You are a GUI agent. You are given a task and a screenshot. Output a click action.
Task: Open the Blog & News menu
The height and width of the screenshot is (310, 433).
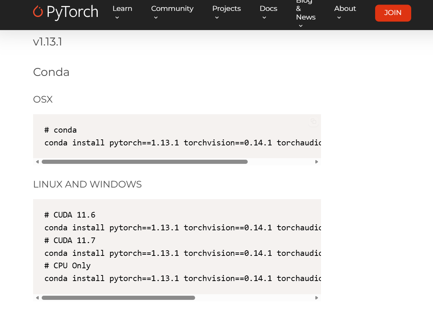coord(306,11)
